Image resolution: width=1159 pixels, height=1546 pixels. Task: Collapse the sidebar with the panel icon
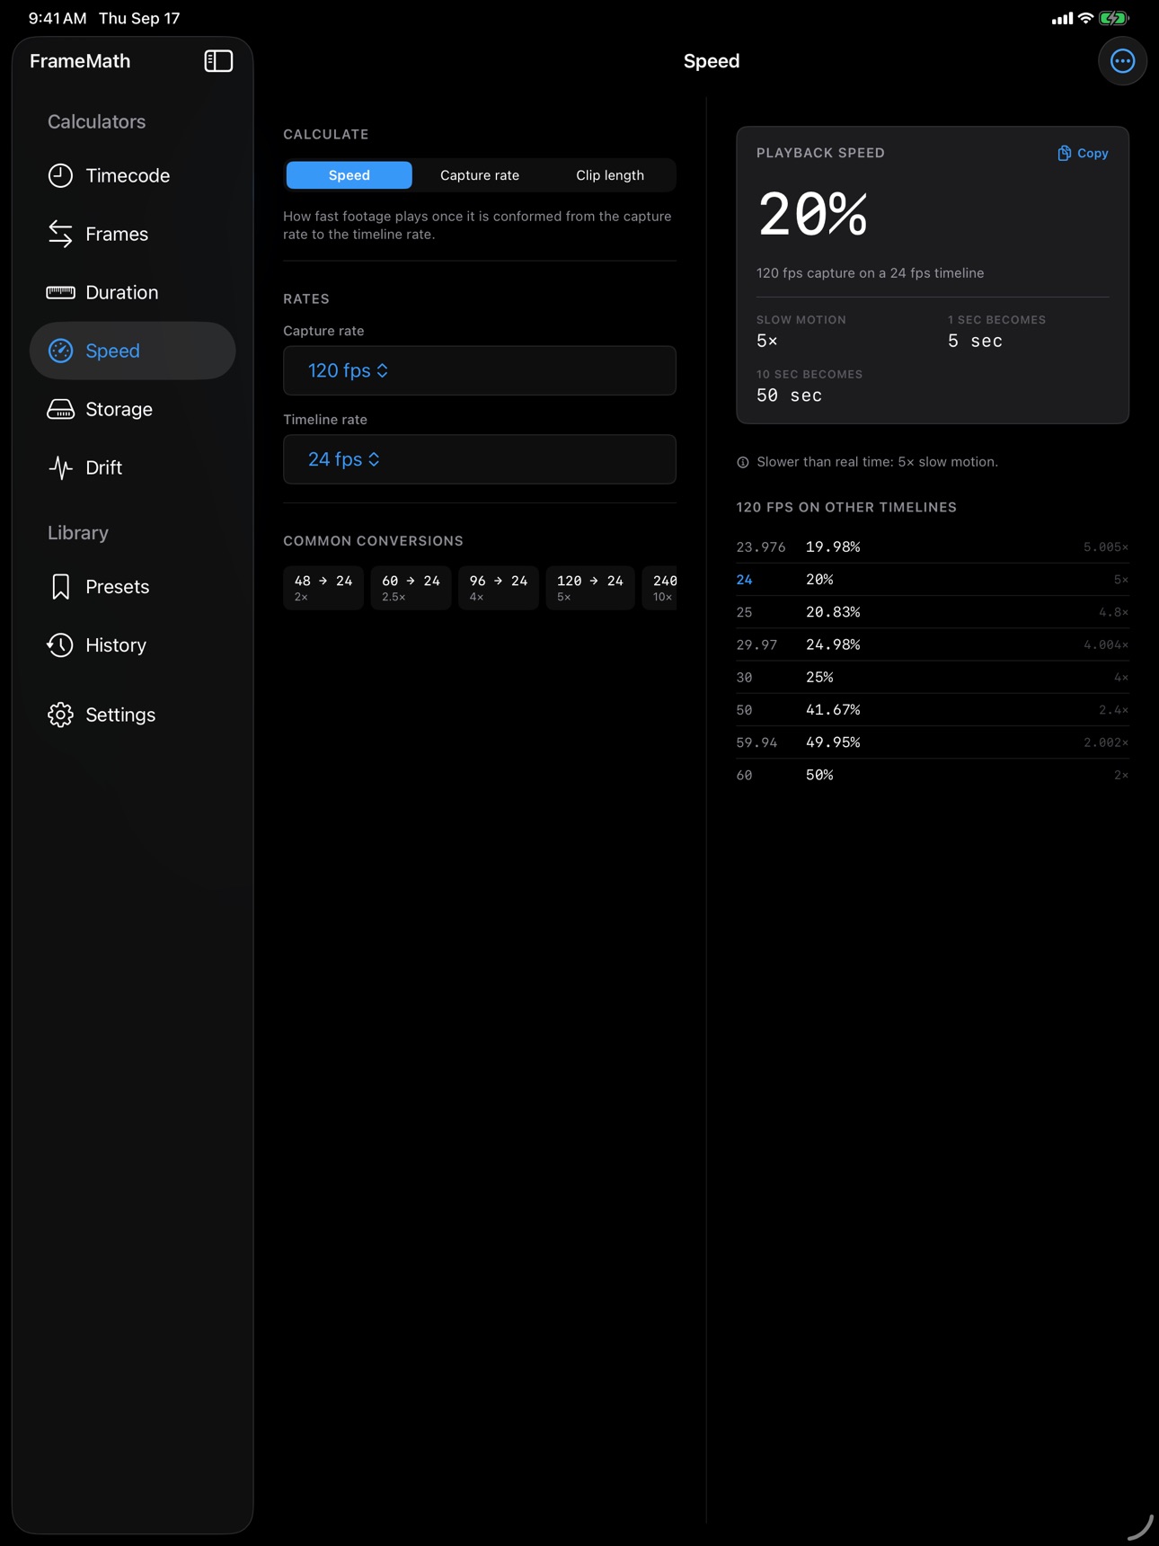click(x=218, y=61)
